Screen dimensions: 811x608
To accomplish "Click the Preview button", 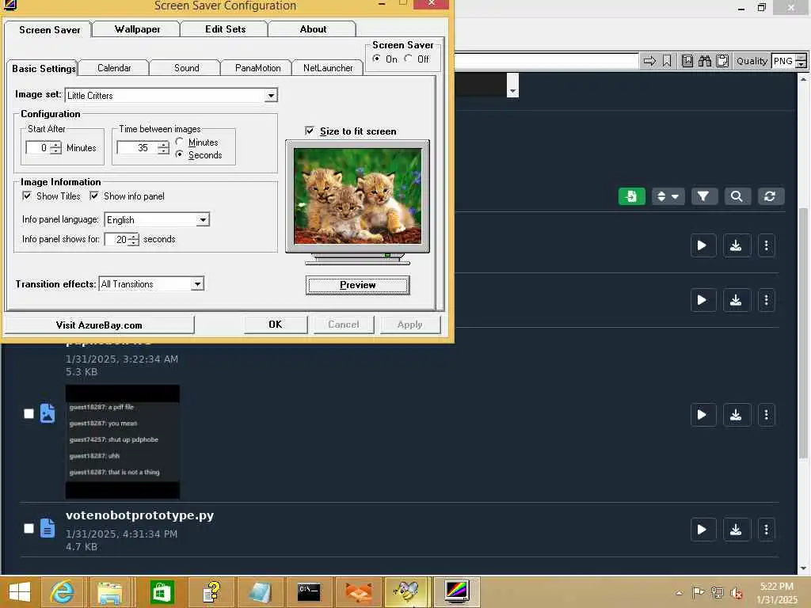I will point(357,285).
